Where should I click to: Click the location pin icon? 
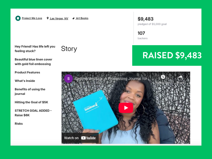click(48, 18)
